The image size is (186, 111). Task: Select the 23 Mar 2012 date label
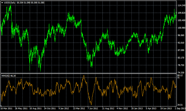click(79, 108)
